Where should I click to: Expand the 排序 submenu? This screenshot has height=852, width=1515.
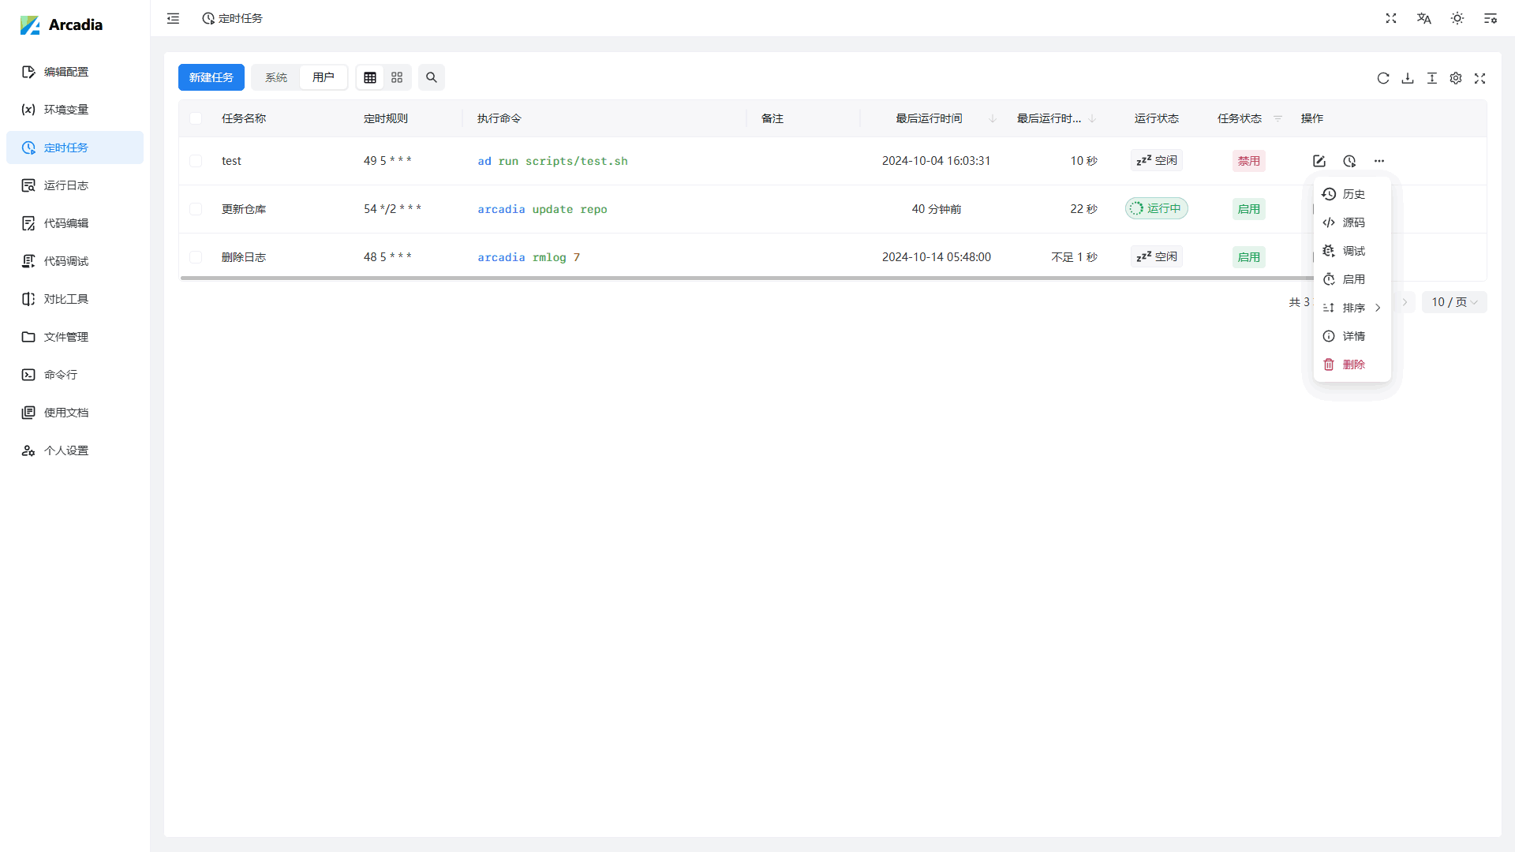1352,308
